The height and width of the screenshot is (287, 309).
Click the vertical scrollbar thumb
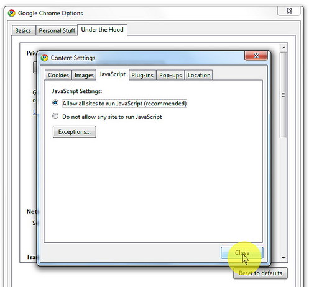[x=284, y=95]
